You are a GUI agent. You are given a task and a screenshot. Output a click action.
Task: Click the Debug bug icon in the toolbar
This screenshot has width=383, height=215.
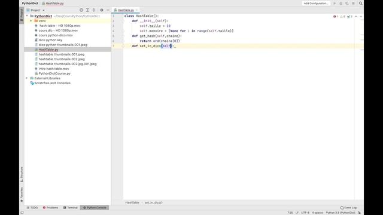341,4
